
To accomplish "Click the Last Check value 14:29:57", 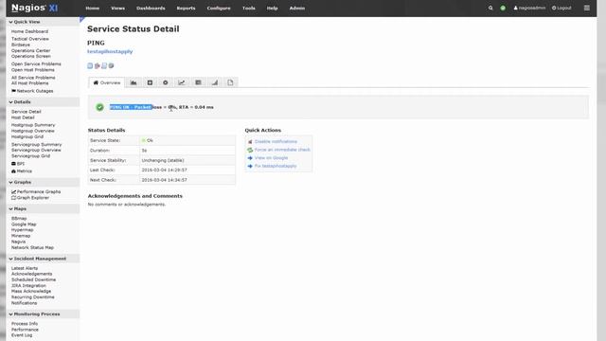I will [164, 170].
